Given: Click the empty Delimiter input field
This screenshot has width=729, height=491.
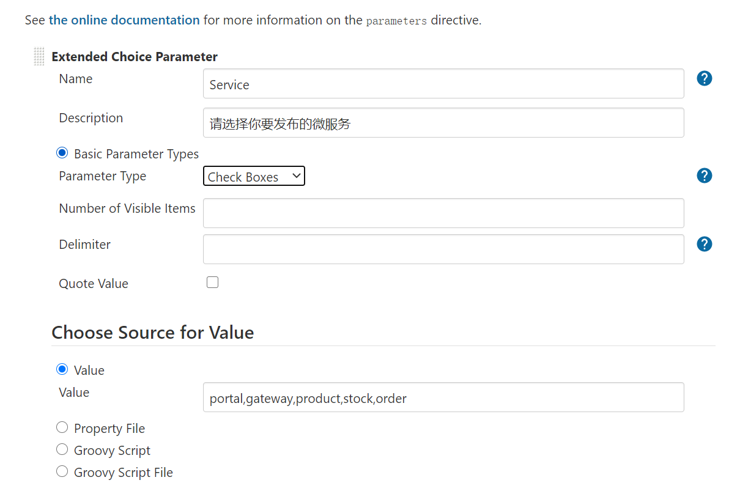Looking at the screenshot, I should pyautogui.click(x=443, y=249).
